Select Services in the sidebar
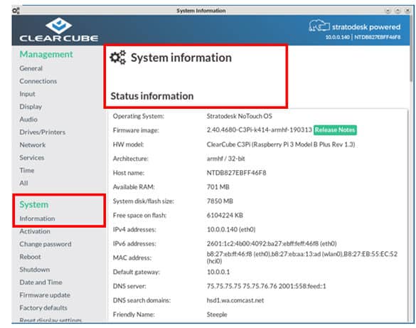The image size is (416, 328). pyautogui.click(x=31, y=157)
